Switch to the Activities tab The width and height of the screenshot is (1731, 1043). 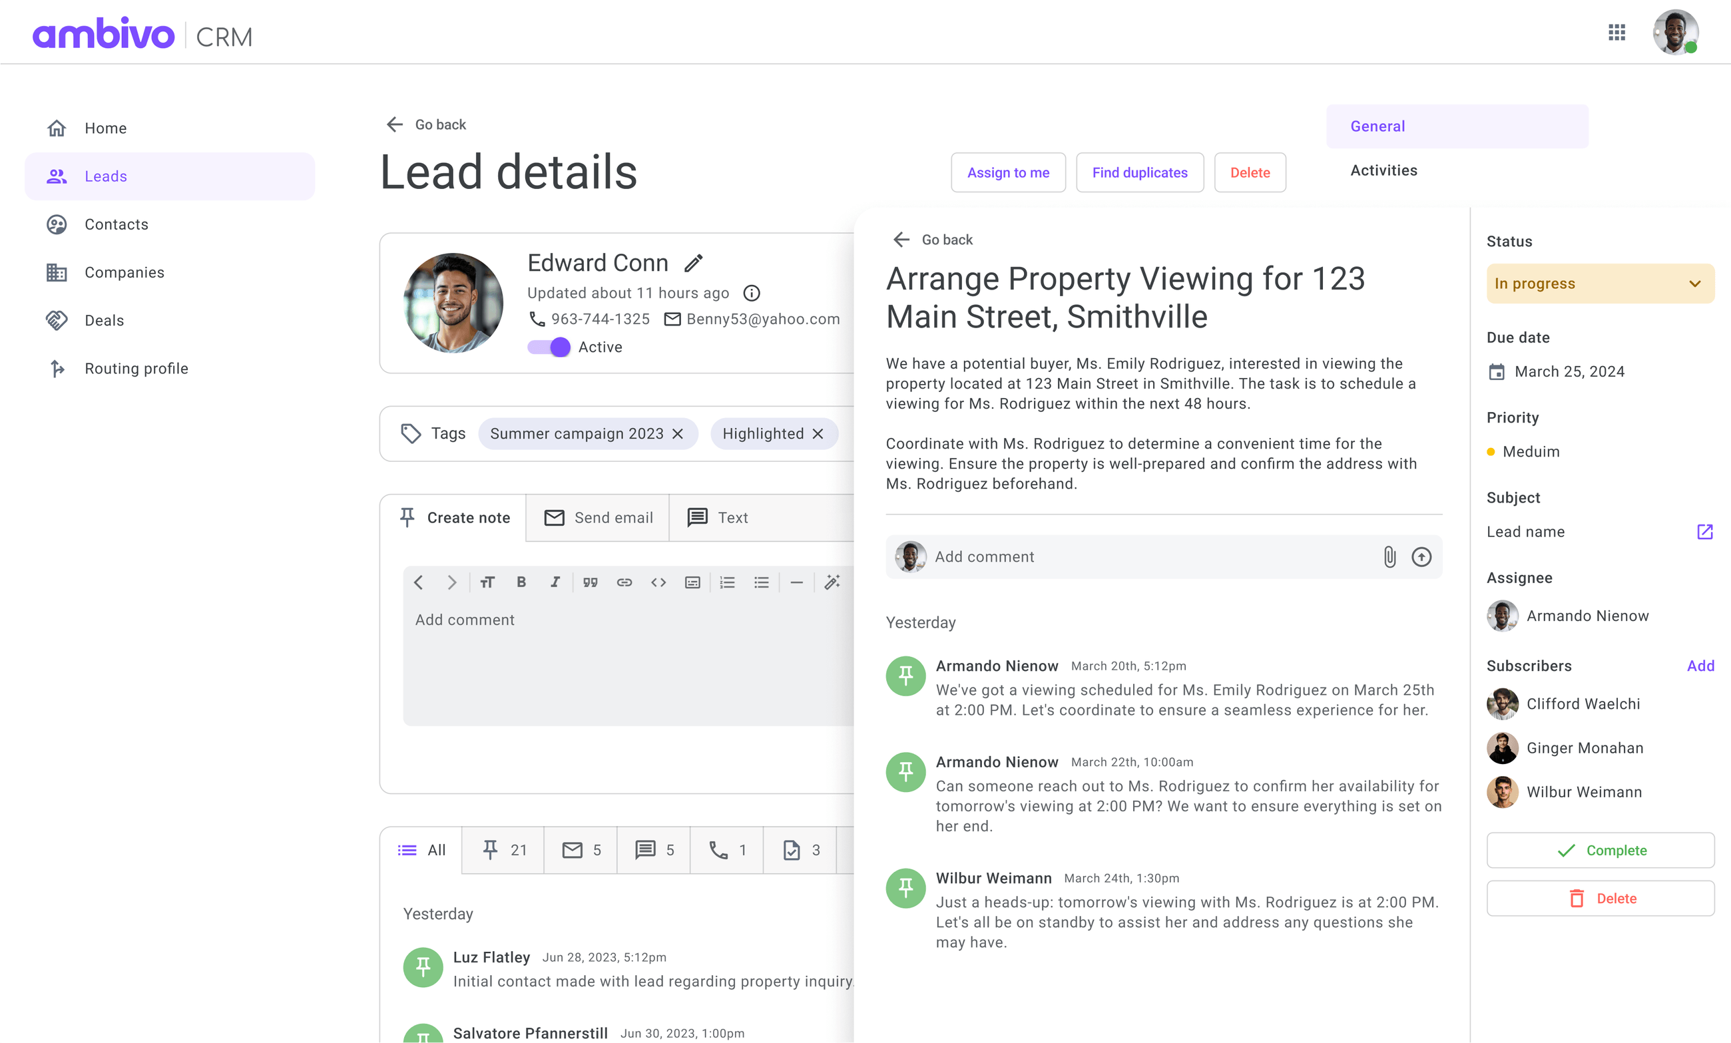pos(1383,170)
